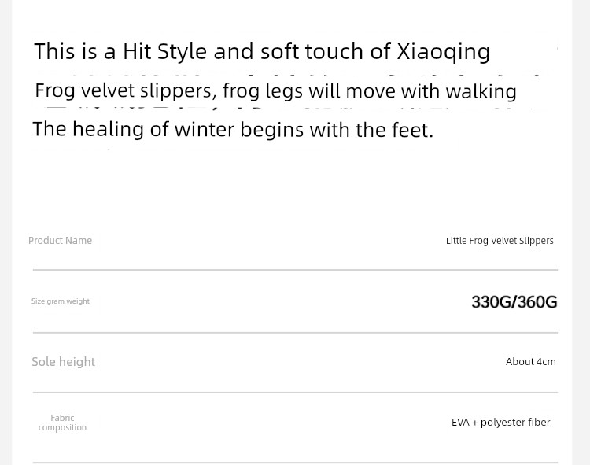
Task: Click the word 'Xiaoqing' in the headline
Action: pos(444,52)
